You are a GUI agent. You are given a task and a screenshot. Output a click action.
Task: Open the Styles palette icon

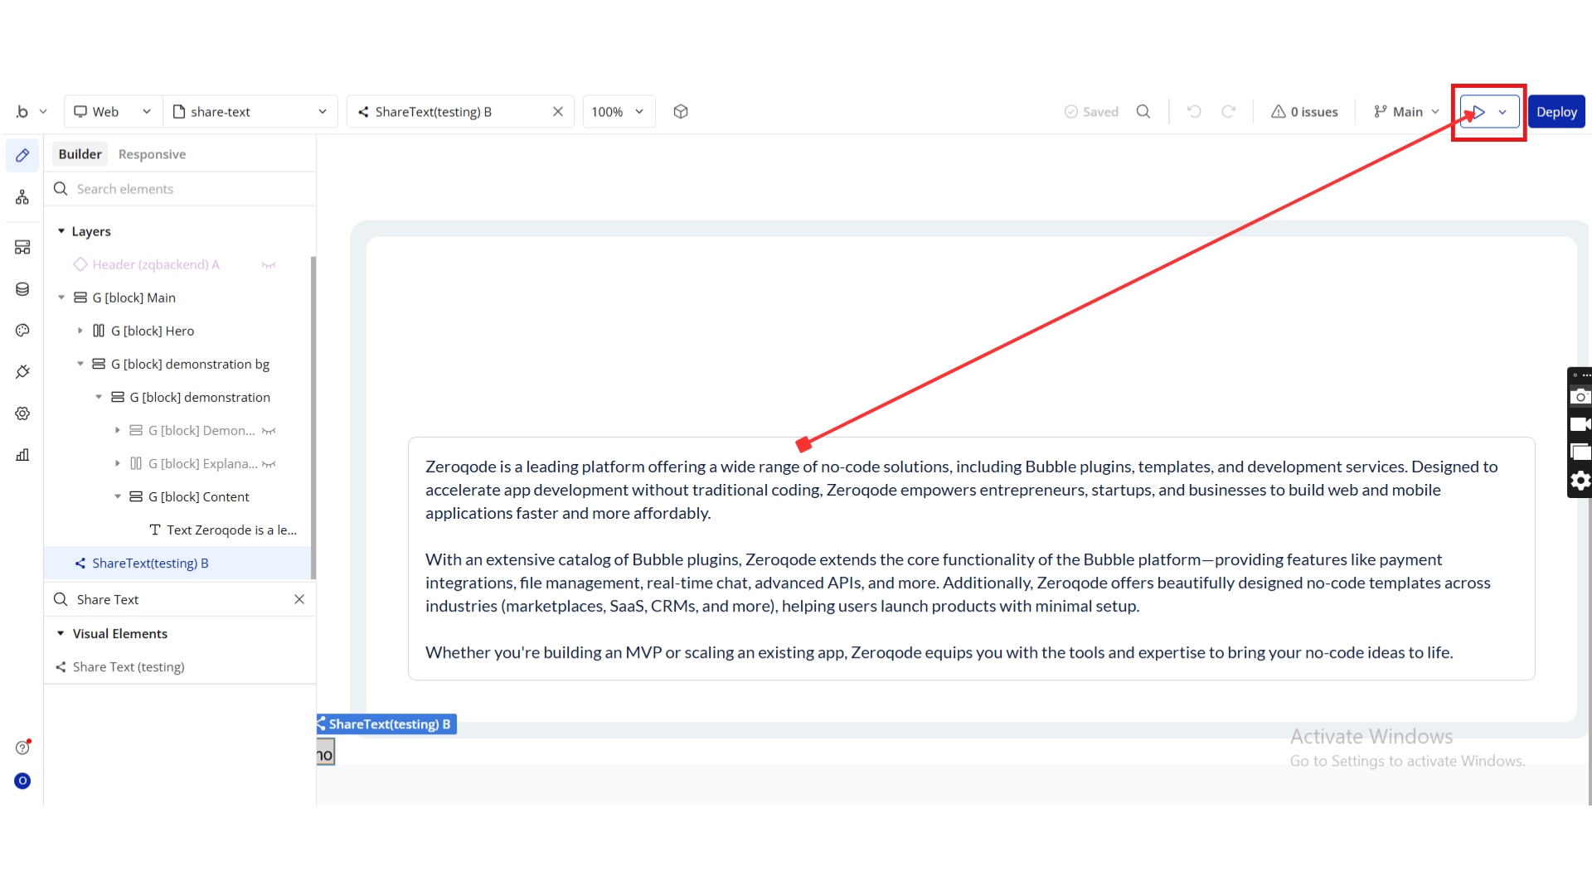[22, 331]
